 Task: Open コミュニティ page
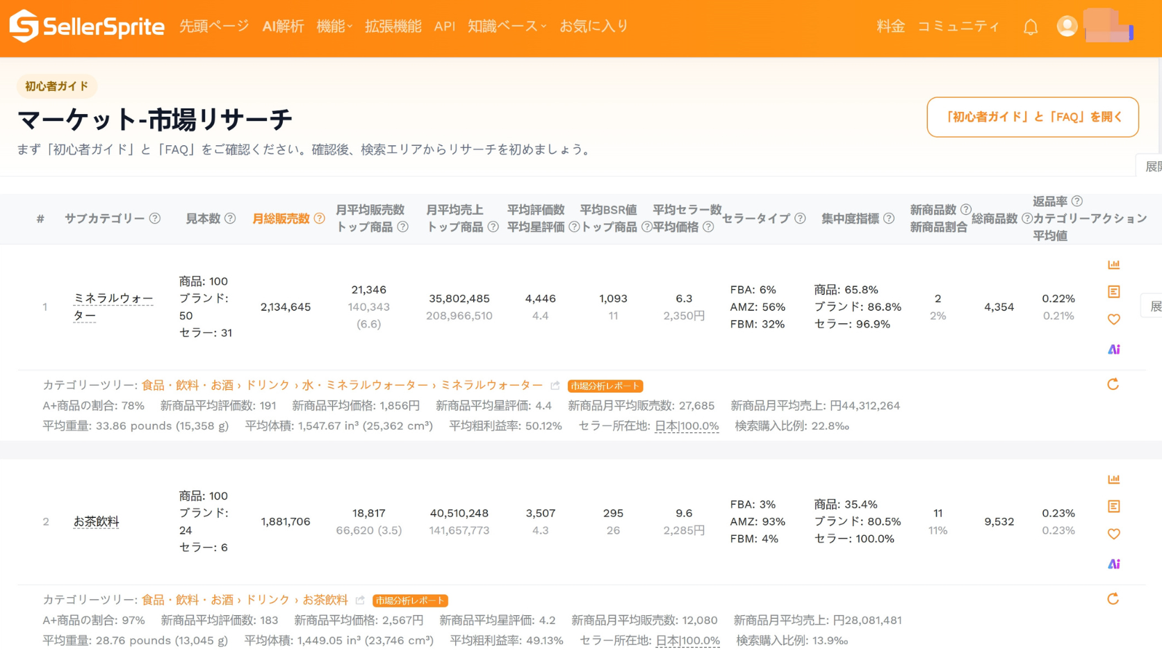pos(958,26)
